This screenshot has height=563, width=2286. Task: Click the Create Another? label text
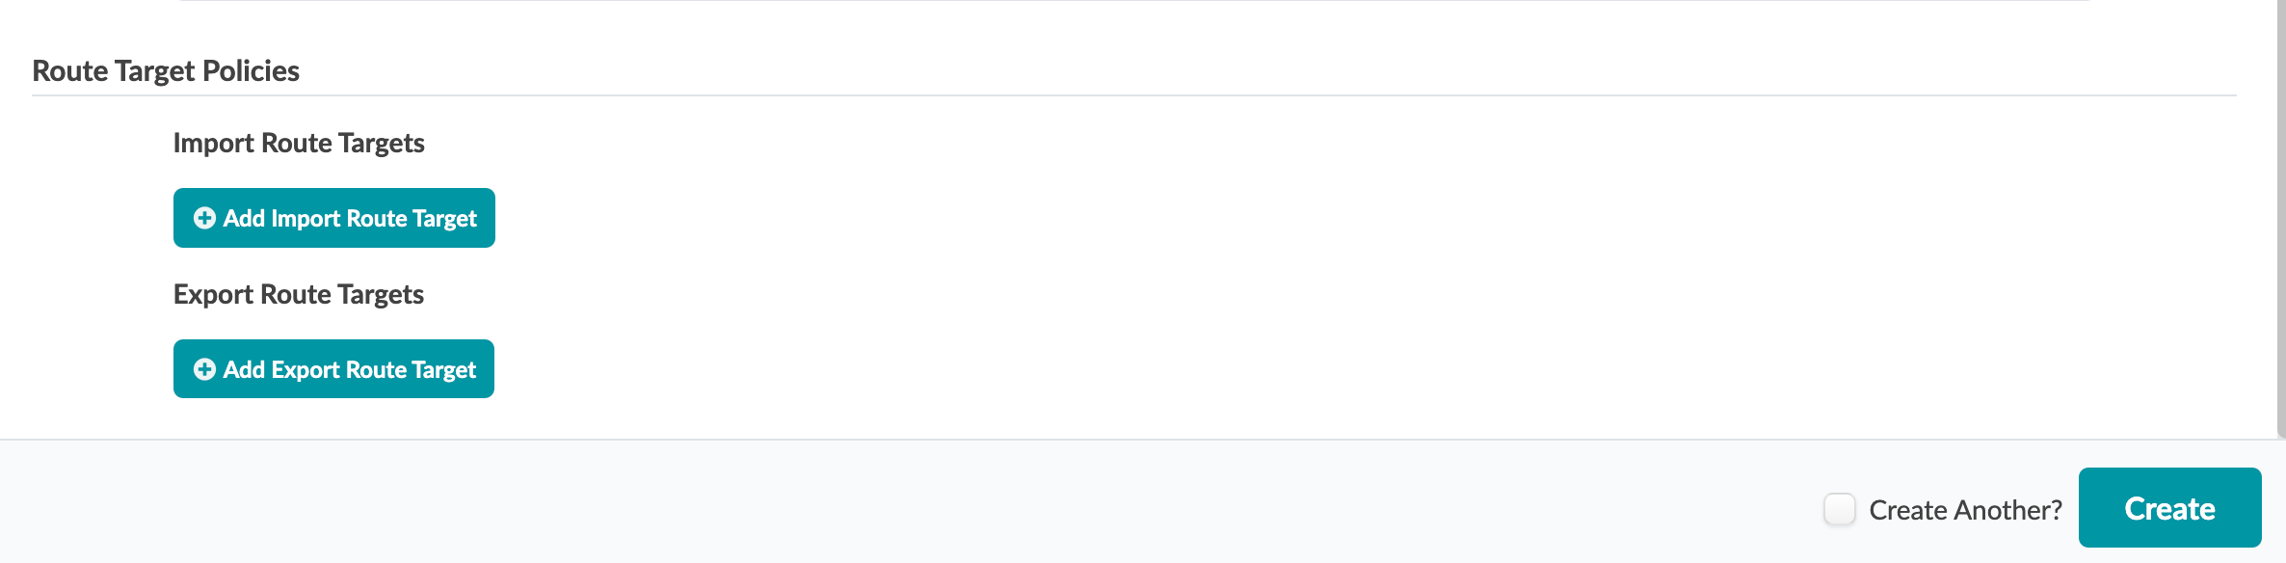[1965, 510]
